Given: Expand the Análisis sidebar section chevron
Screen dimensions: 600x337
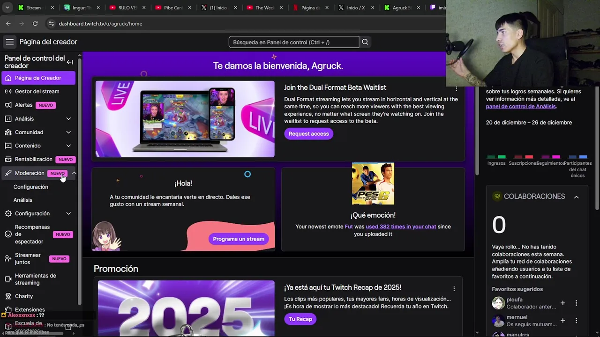Looking at the screenshot, I should point(68,119).
